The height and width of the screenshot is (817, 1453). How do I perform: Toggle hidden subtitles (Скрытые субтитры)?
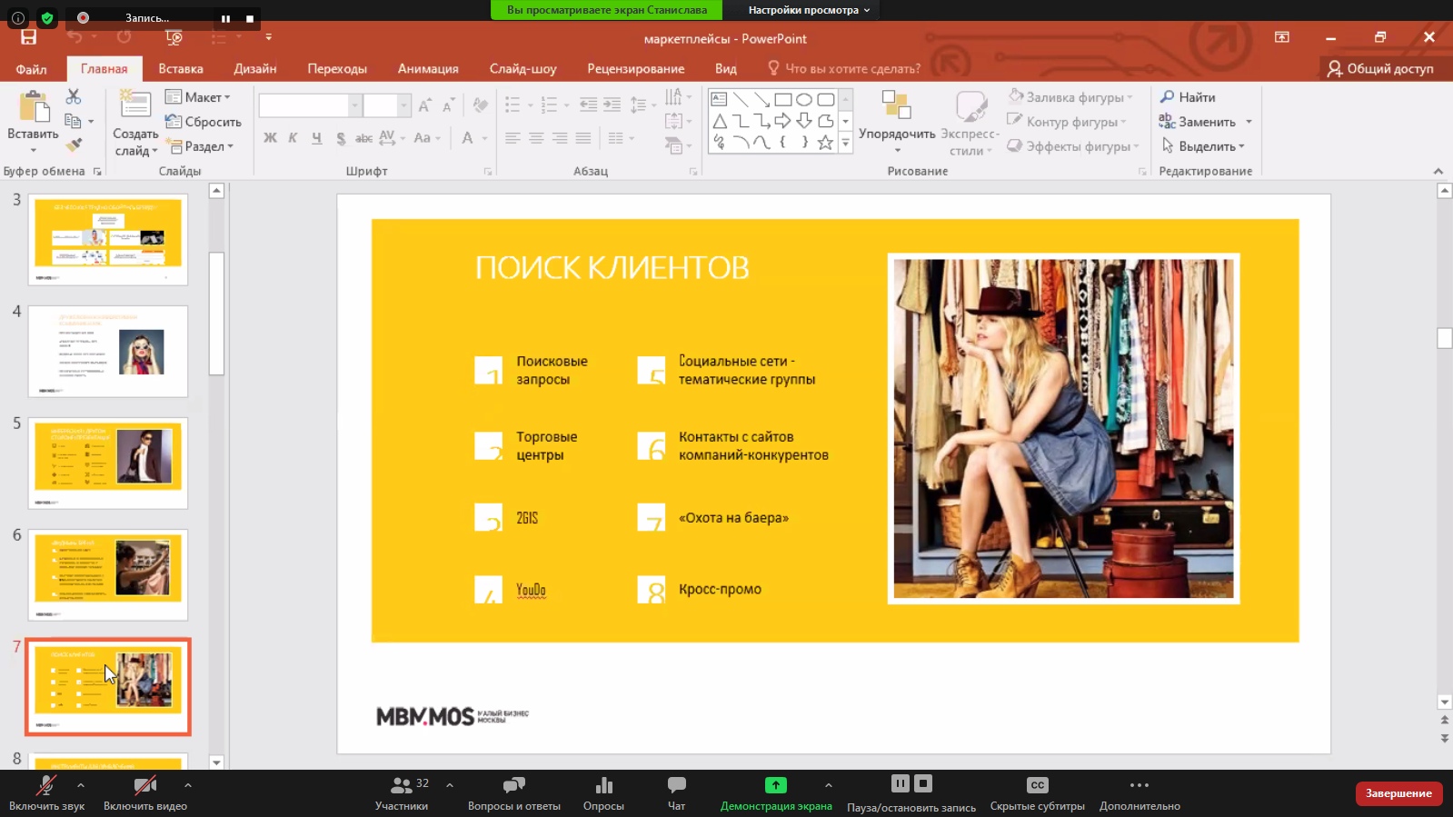click(1037, 792)
